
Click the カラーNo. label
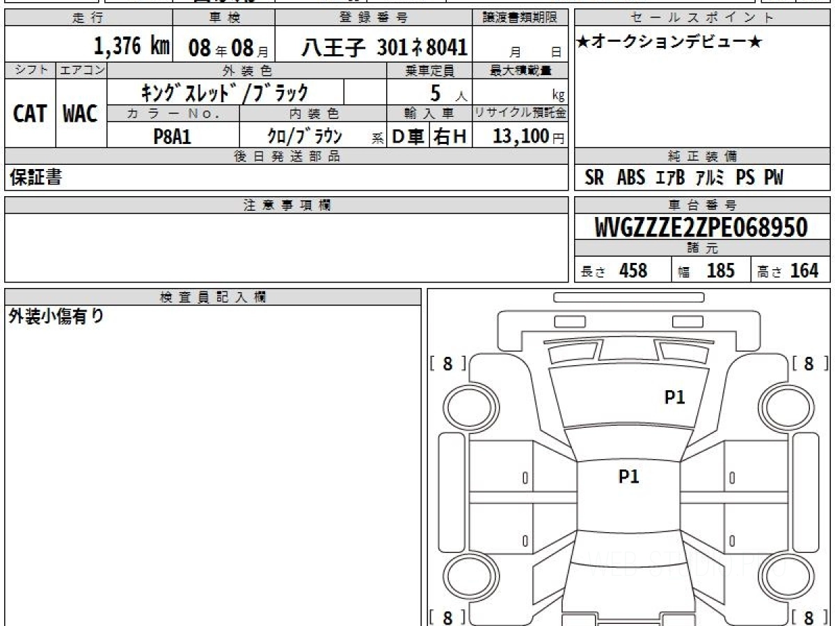pos(173,114)
